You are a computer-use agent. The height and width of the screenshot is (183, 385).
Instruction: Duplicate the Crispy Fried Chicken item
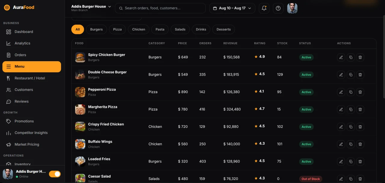tap(351, 127)
